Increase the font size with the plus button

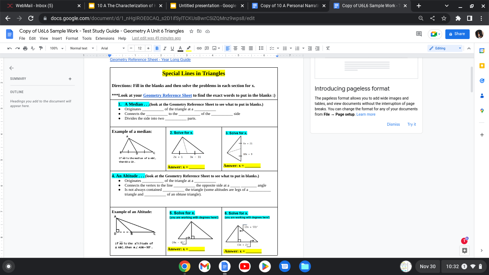click(148, 48)
